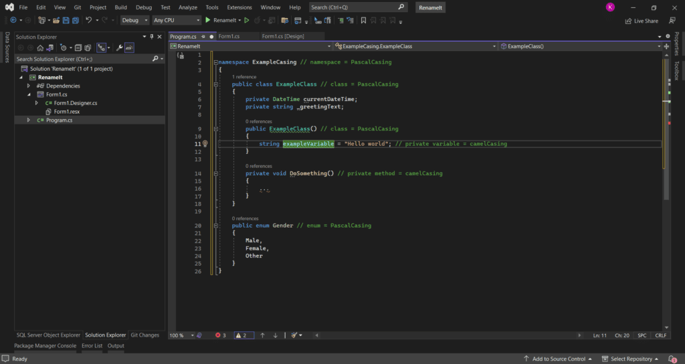Viewport: 685px width, 364px height.
Task: Click the Solution Explorer search magnifier
Action: click(x=155, y=59)
